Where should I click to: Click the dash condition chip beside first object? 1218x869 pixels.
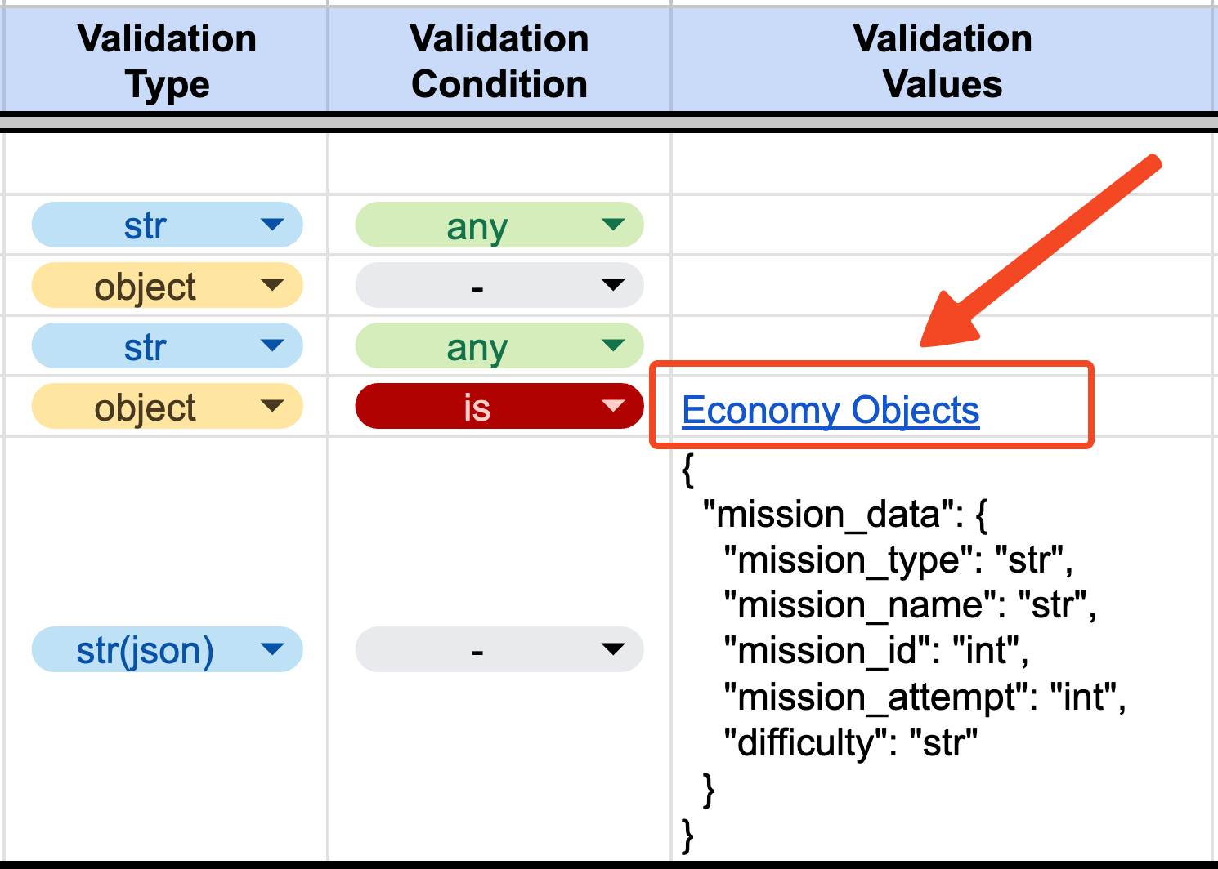click(499, 285)
